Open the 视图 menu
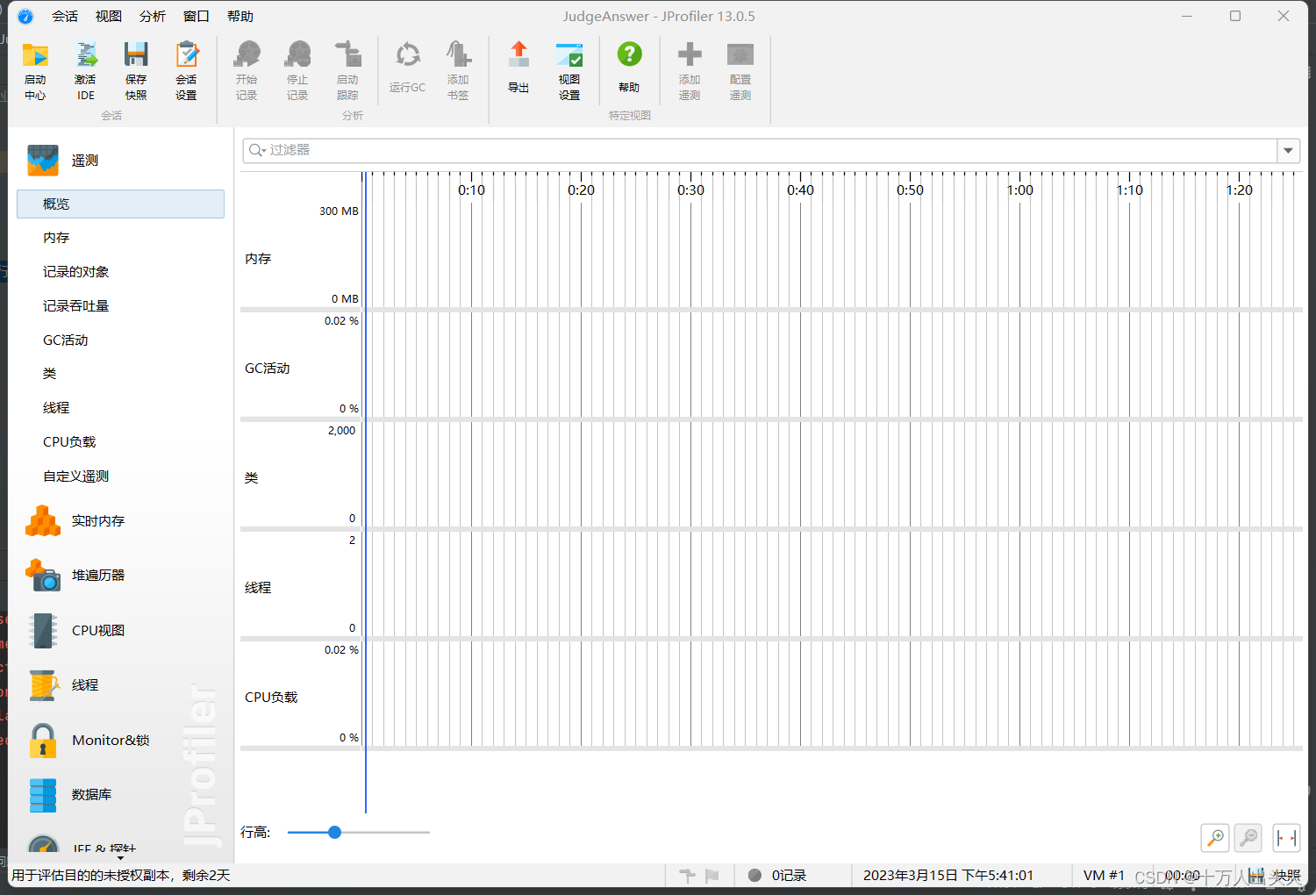Viewport: 1316px width, 895px height. pyautogui.click(x=109, y=16)
